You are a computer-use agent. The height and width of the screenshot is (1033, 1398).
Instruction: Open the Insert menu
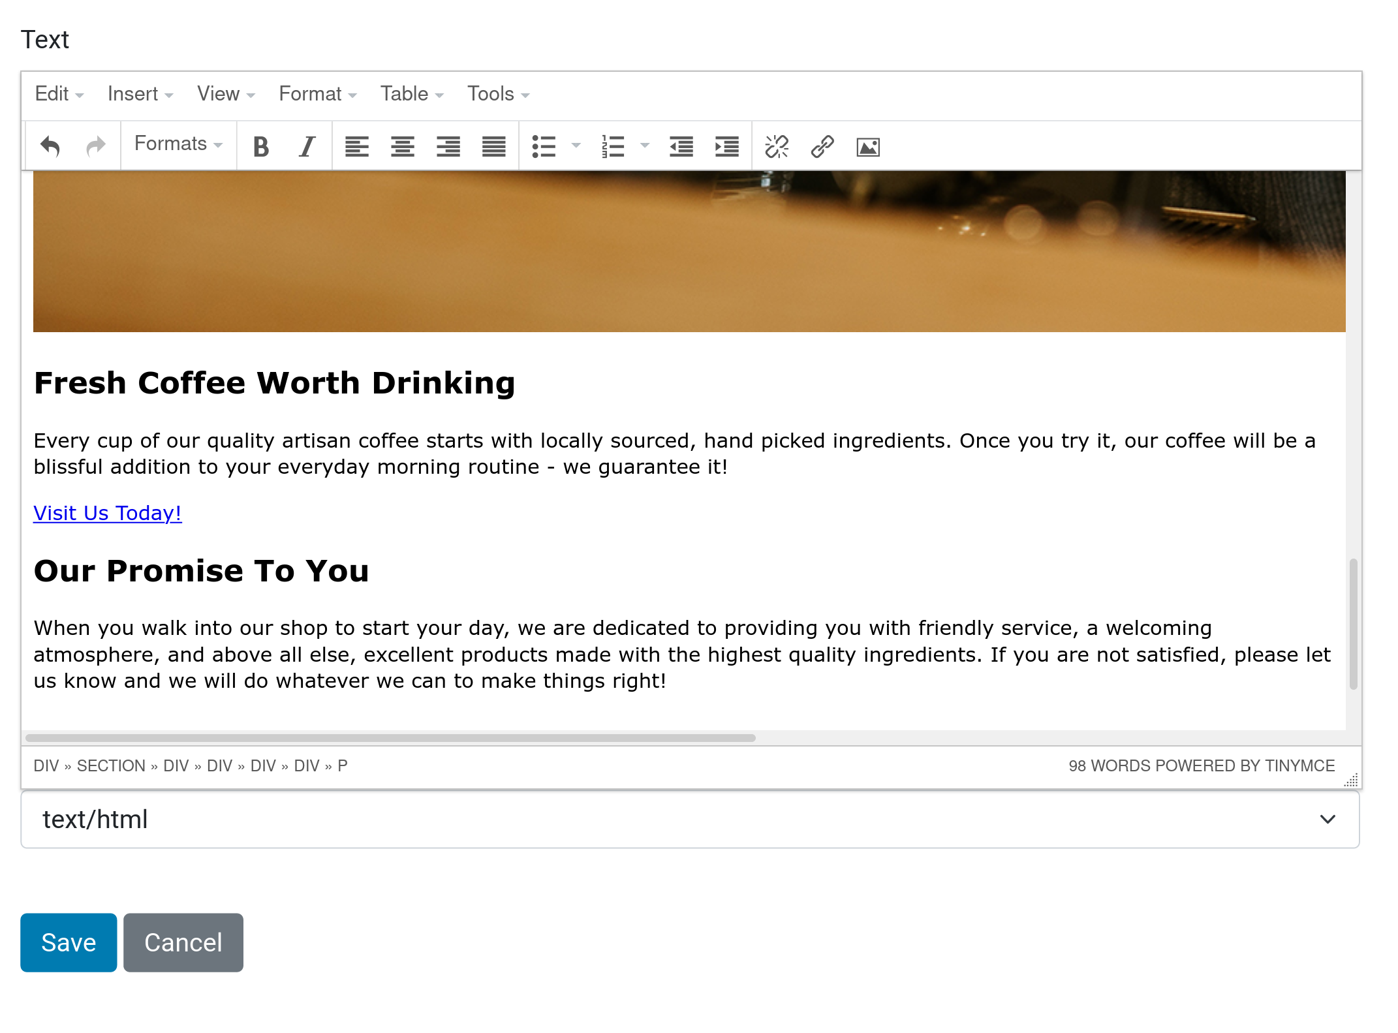pos(140,94)
